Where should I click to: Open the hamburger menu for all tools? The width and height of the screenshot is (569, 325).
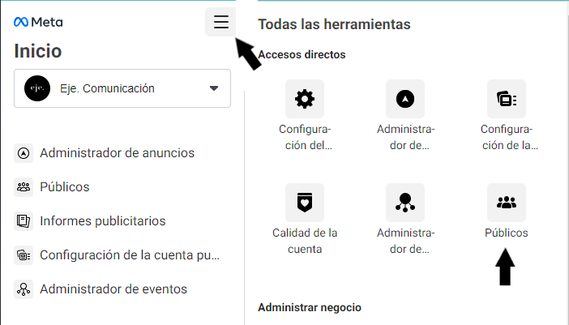coord(220,22)
